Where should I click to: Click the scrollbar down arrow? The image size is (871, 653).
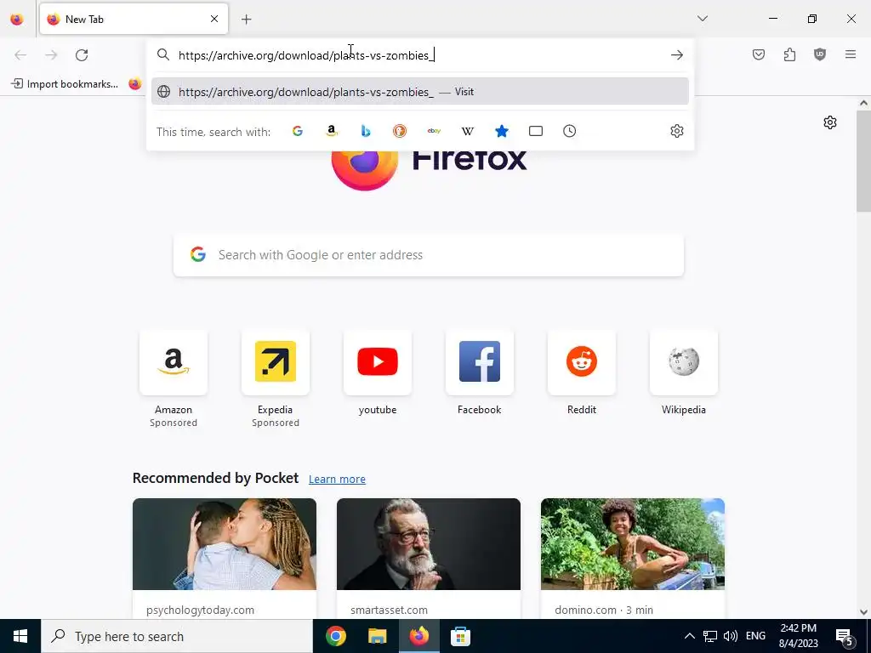[x=863, y=612]
